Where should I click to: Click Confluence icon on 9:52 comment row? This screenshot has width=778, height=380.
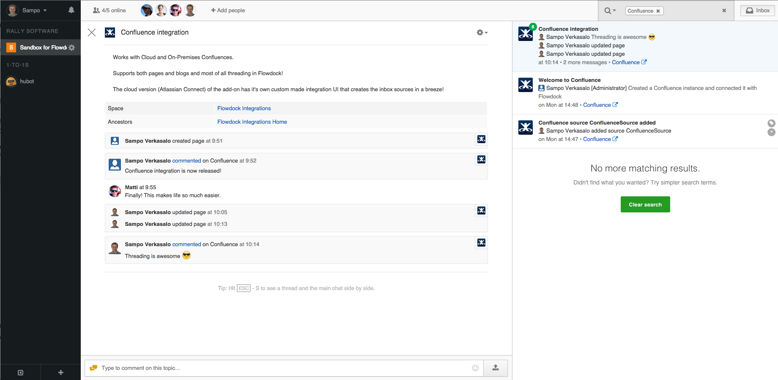tap(481, 160)
